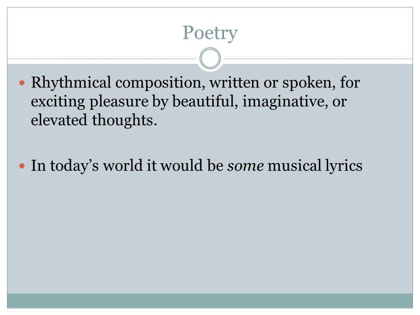This screenshot has height=315, width=420.
Task: Click the words exciting pleasure
Action: point(90,102)
